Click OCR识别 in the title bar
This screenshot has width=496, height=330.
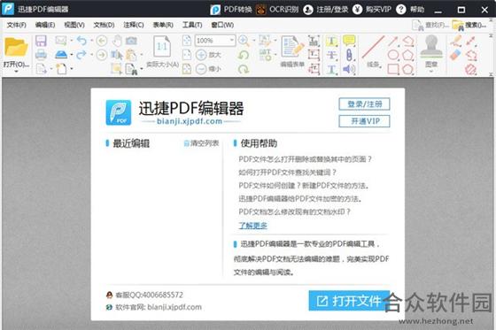(277, 10)
